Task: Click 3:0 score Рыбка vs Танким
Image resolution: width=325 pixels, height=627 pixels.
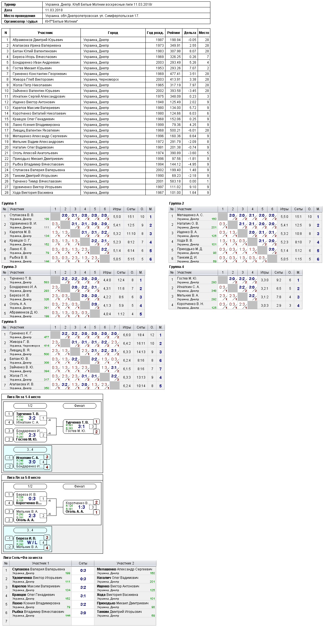Action: click(83, 613)
